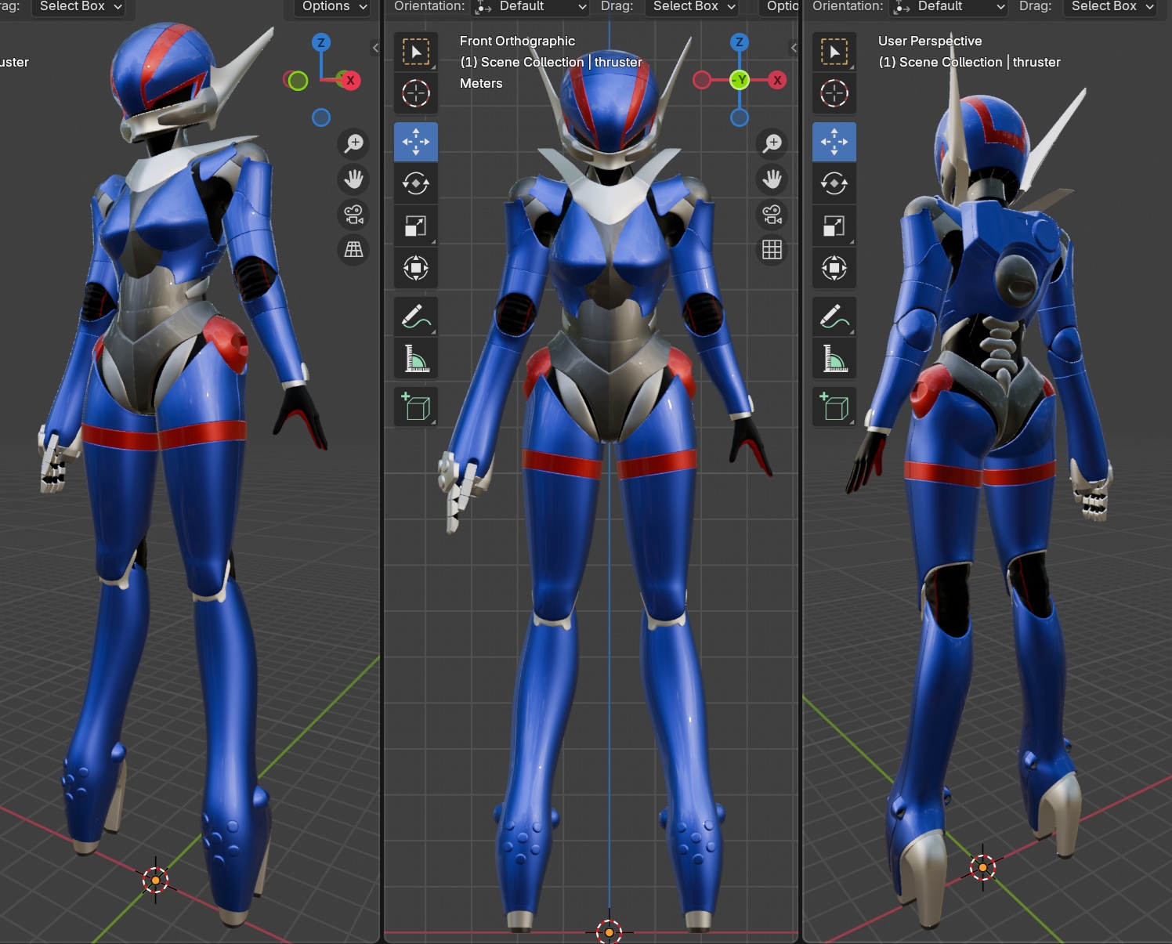1172x944 pixels.
Task: Click Scene Collection thruster text in middle viewport
Action: tap(551, 62)
